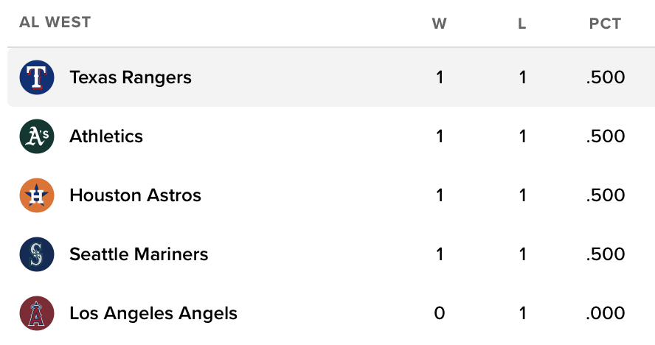655x345 pixels.
Task: Click the Texas Rangers team logo
Action: [x=37, y=77]
